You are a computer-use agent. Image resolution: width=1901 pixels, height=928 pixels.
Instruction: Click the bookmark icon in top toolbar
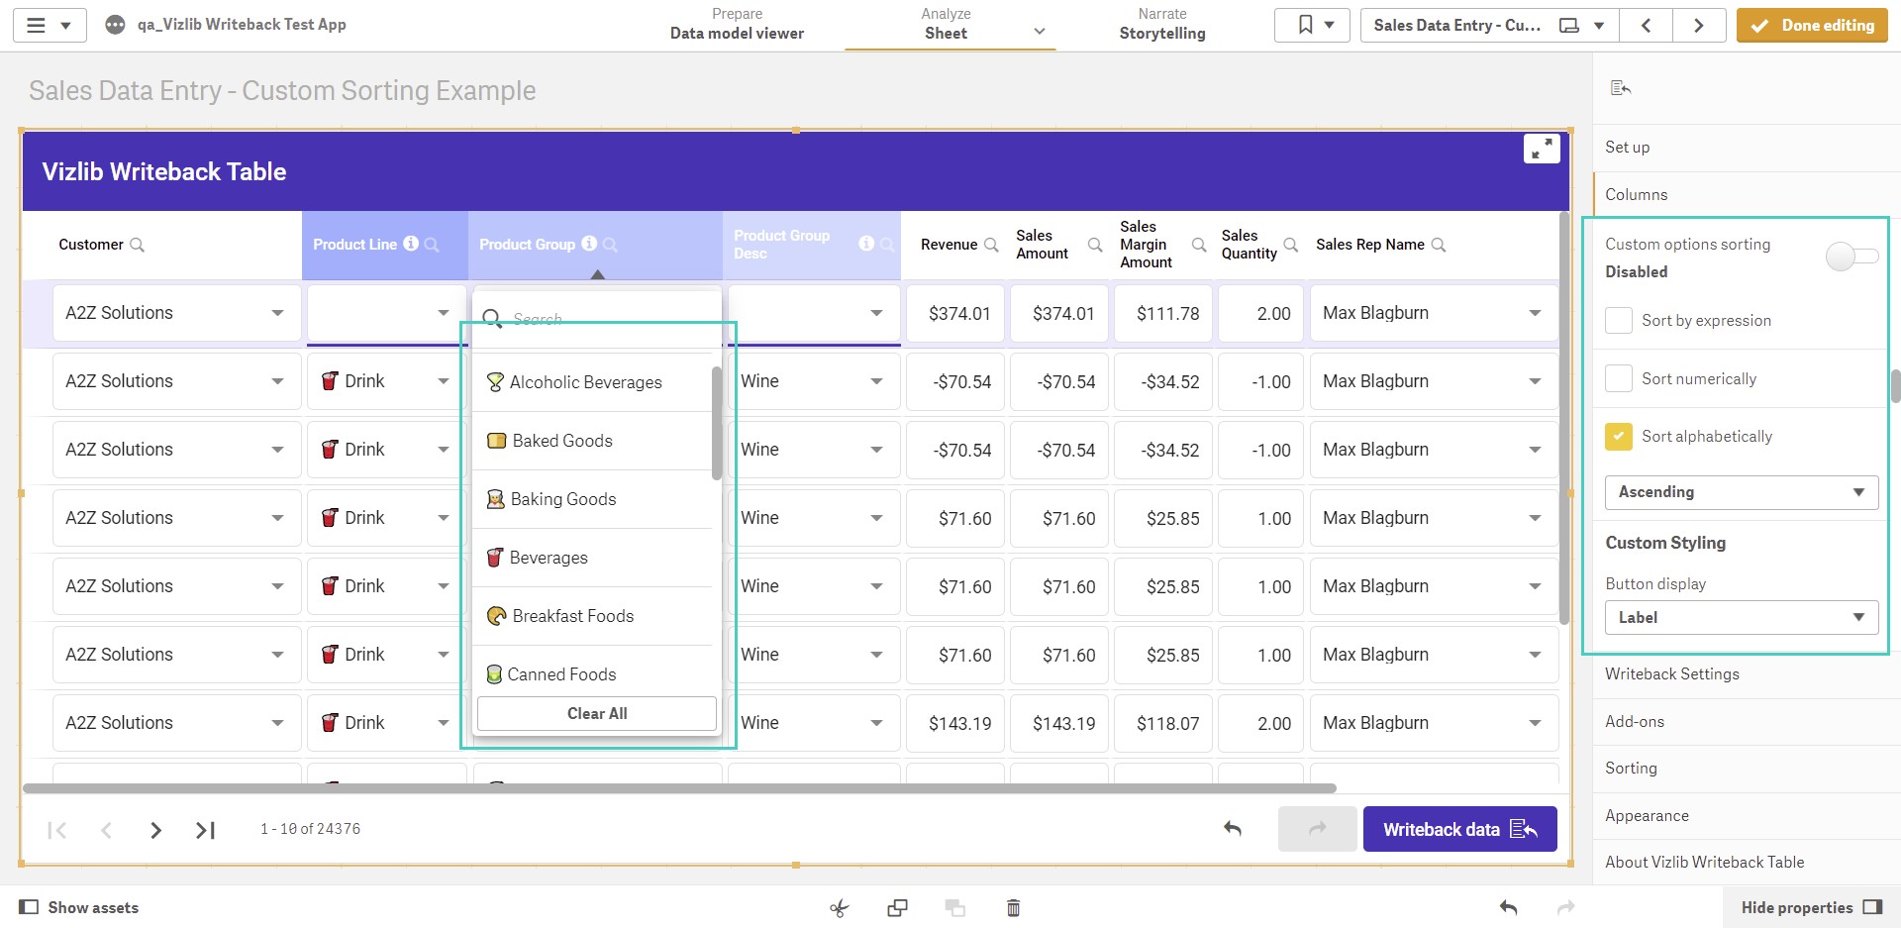(1306, 25)
